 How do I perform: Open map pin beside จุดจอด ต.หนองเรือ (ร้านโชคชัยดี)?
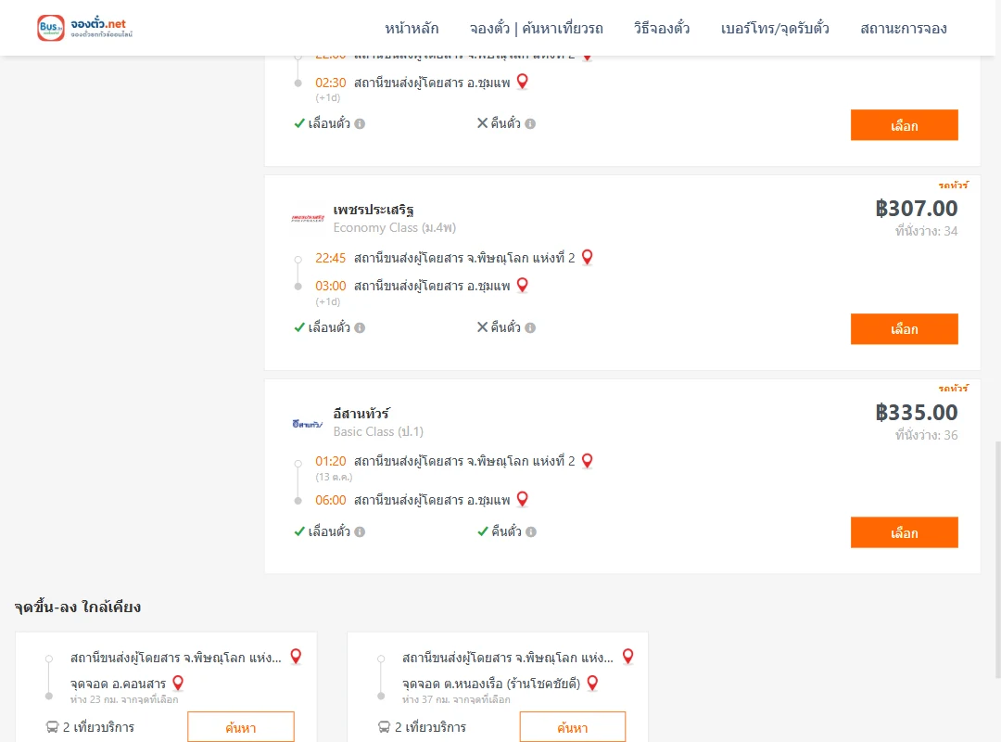pyautogui.click(x=592, y=684)
